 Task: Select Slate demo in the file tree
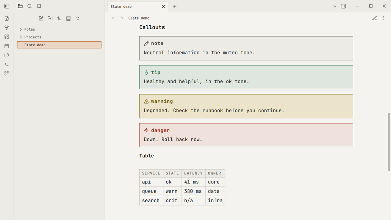tap(59, 45)
